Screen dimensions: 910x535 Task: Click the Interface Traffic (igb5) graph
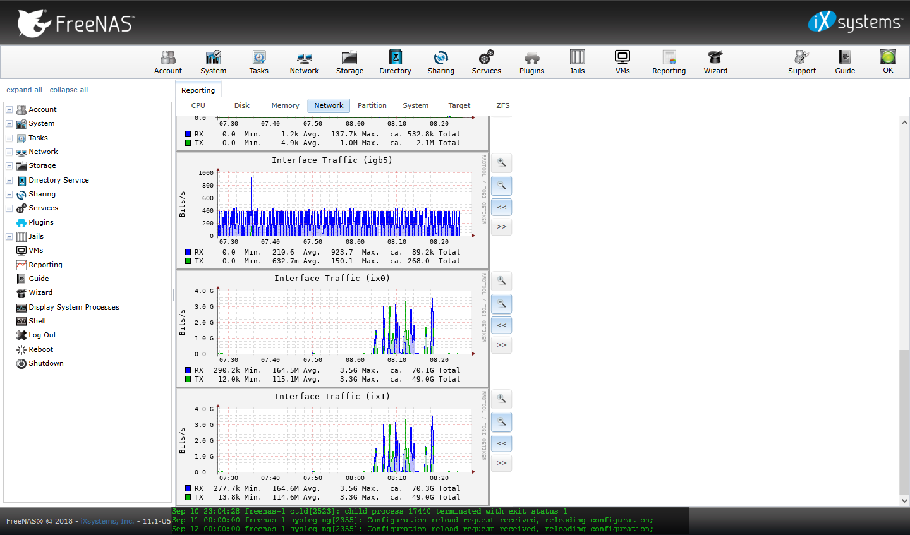tap(332, 210)
